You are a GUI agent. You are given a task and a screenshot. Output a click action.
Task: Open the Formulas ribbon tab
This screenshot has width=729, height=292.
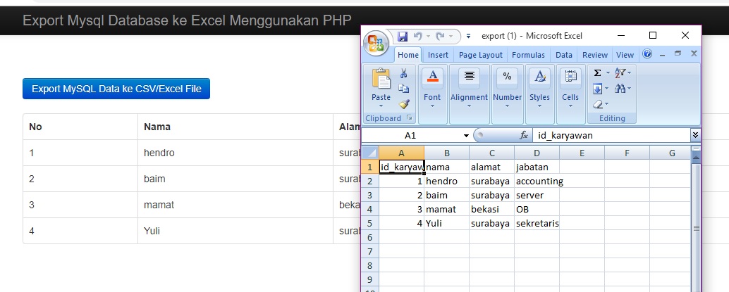528,55
